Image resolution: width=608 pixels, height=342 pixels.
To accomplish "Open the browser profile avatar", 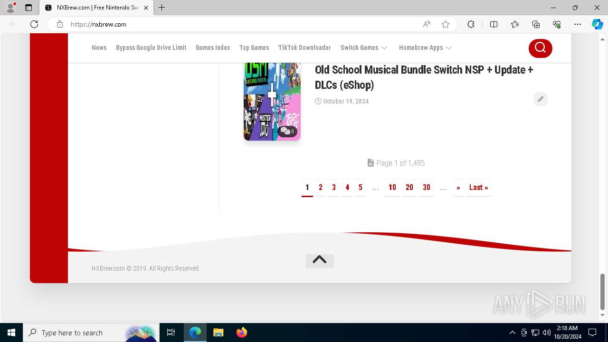I will (10, 8).
